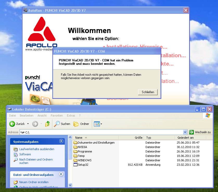
Task: Click 812.420 KB size of Setup32
Action: (x=135, y=165)
